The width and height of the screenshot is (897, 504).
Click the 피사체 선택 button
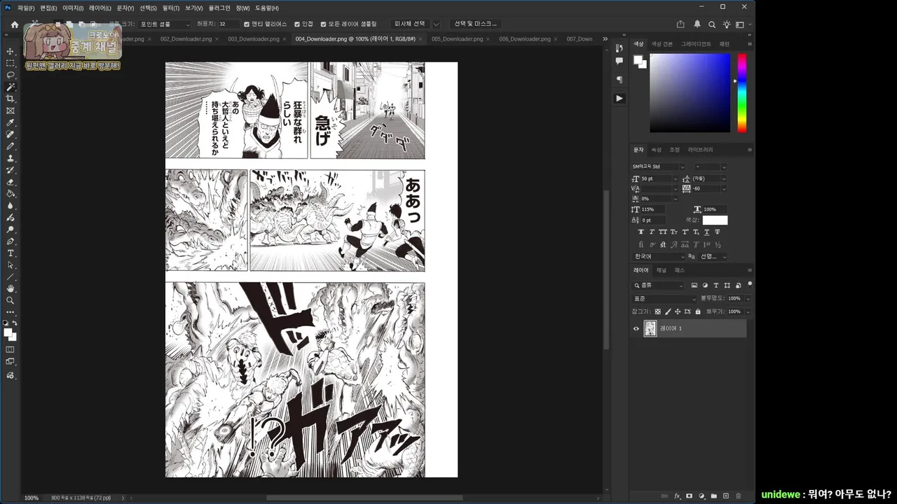(409, 24)
